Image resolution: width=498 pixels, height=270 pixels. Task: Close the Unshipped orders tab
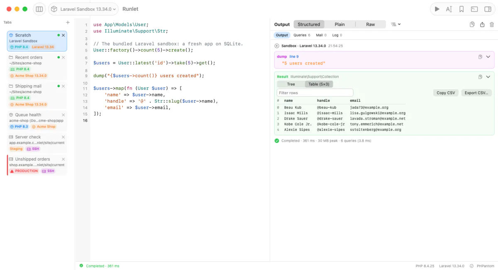point(63,159)
